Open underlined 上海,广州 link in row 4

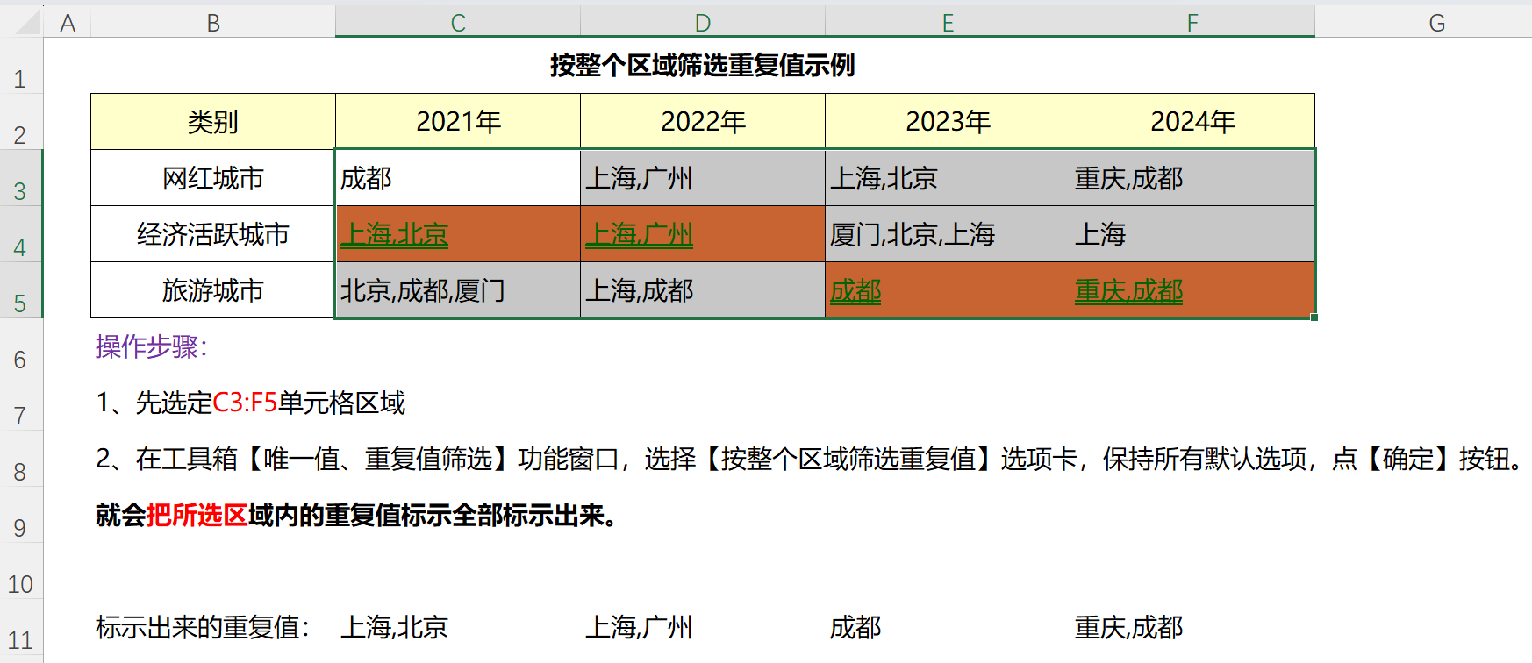[639, 234]
